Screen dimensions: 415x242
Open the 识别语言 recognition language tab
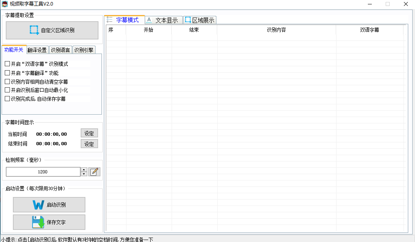click(61, 50)
